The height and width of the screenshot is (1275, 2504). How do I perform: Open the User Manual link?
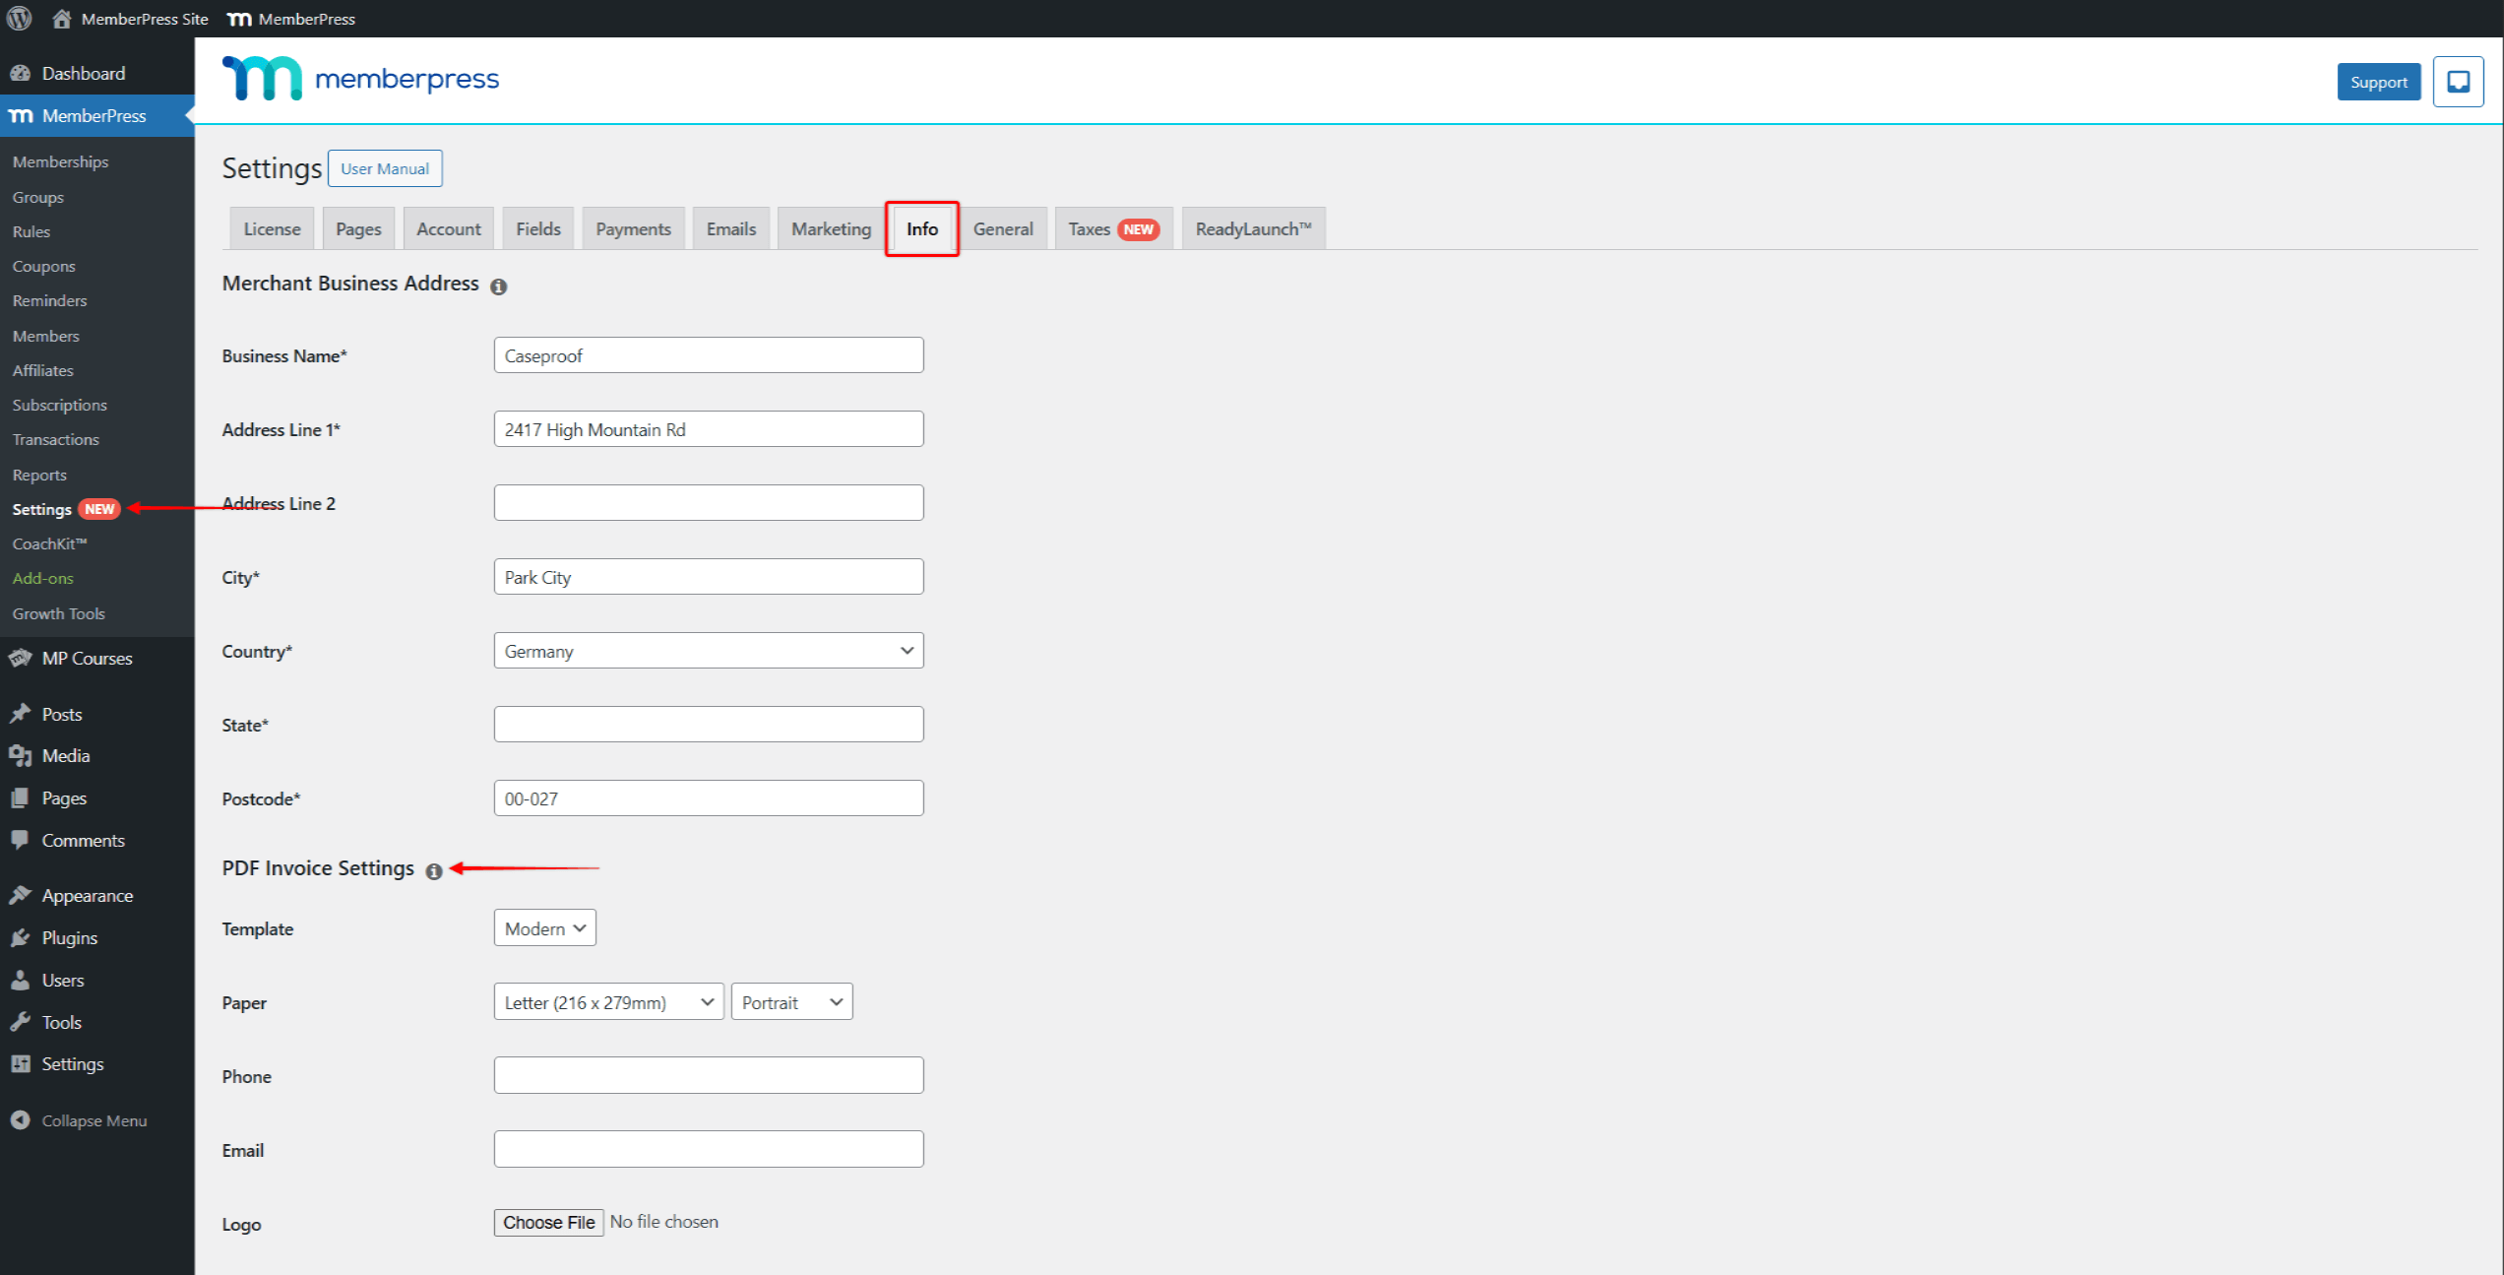(x=385, y=168)
